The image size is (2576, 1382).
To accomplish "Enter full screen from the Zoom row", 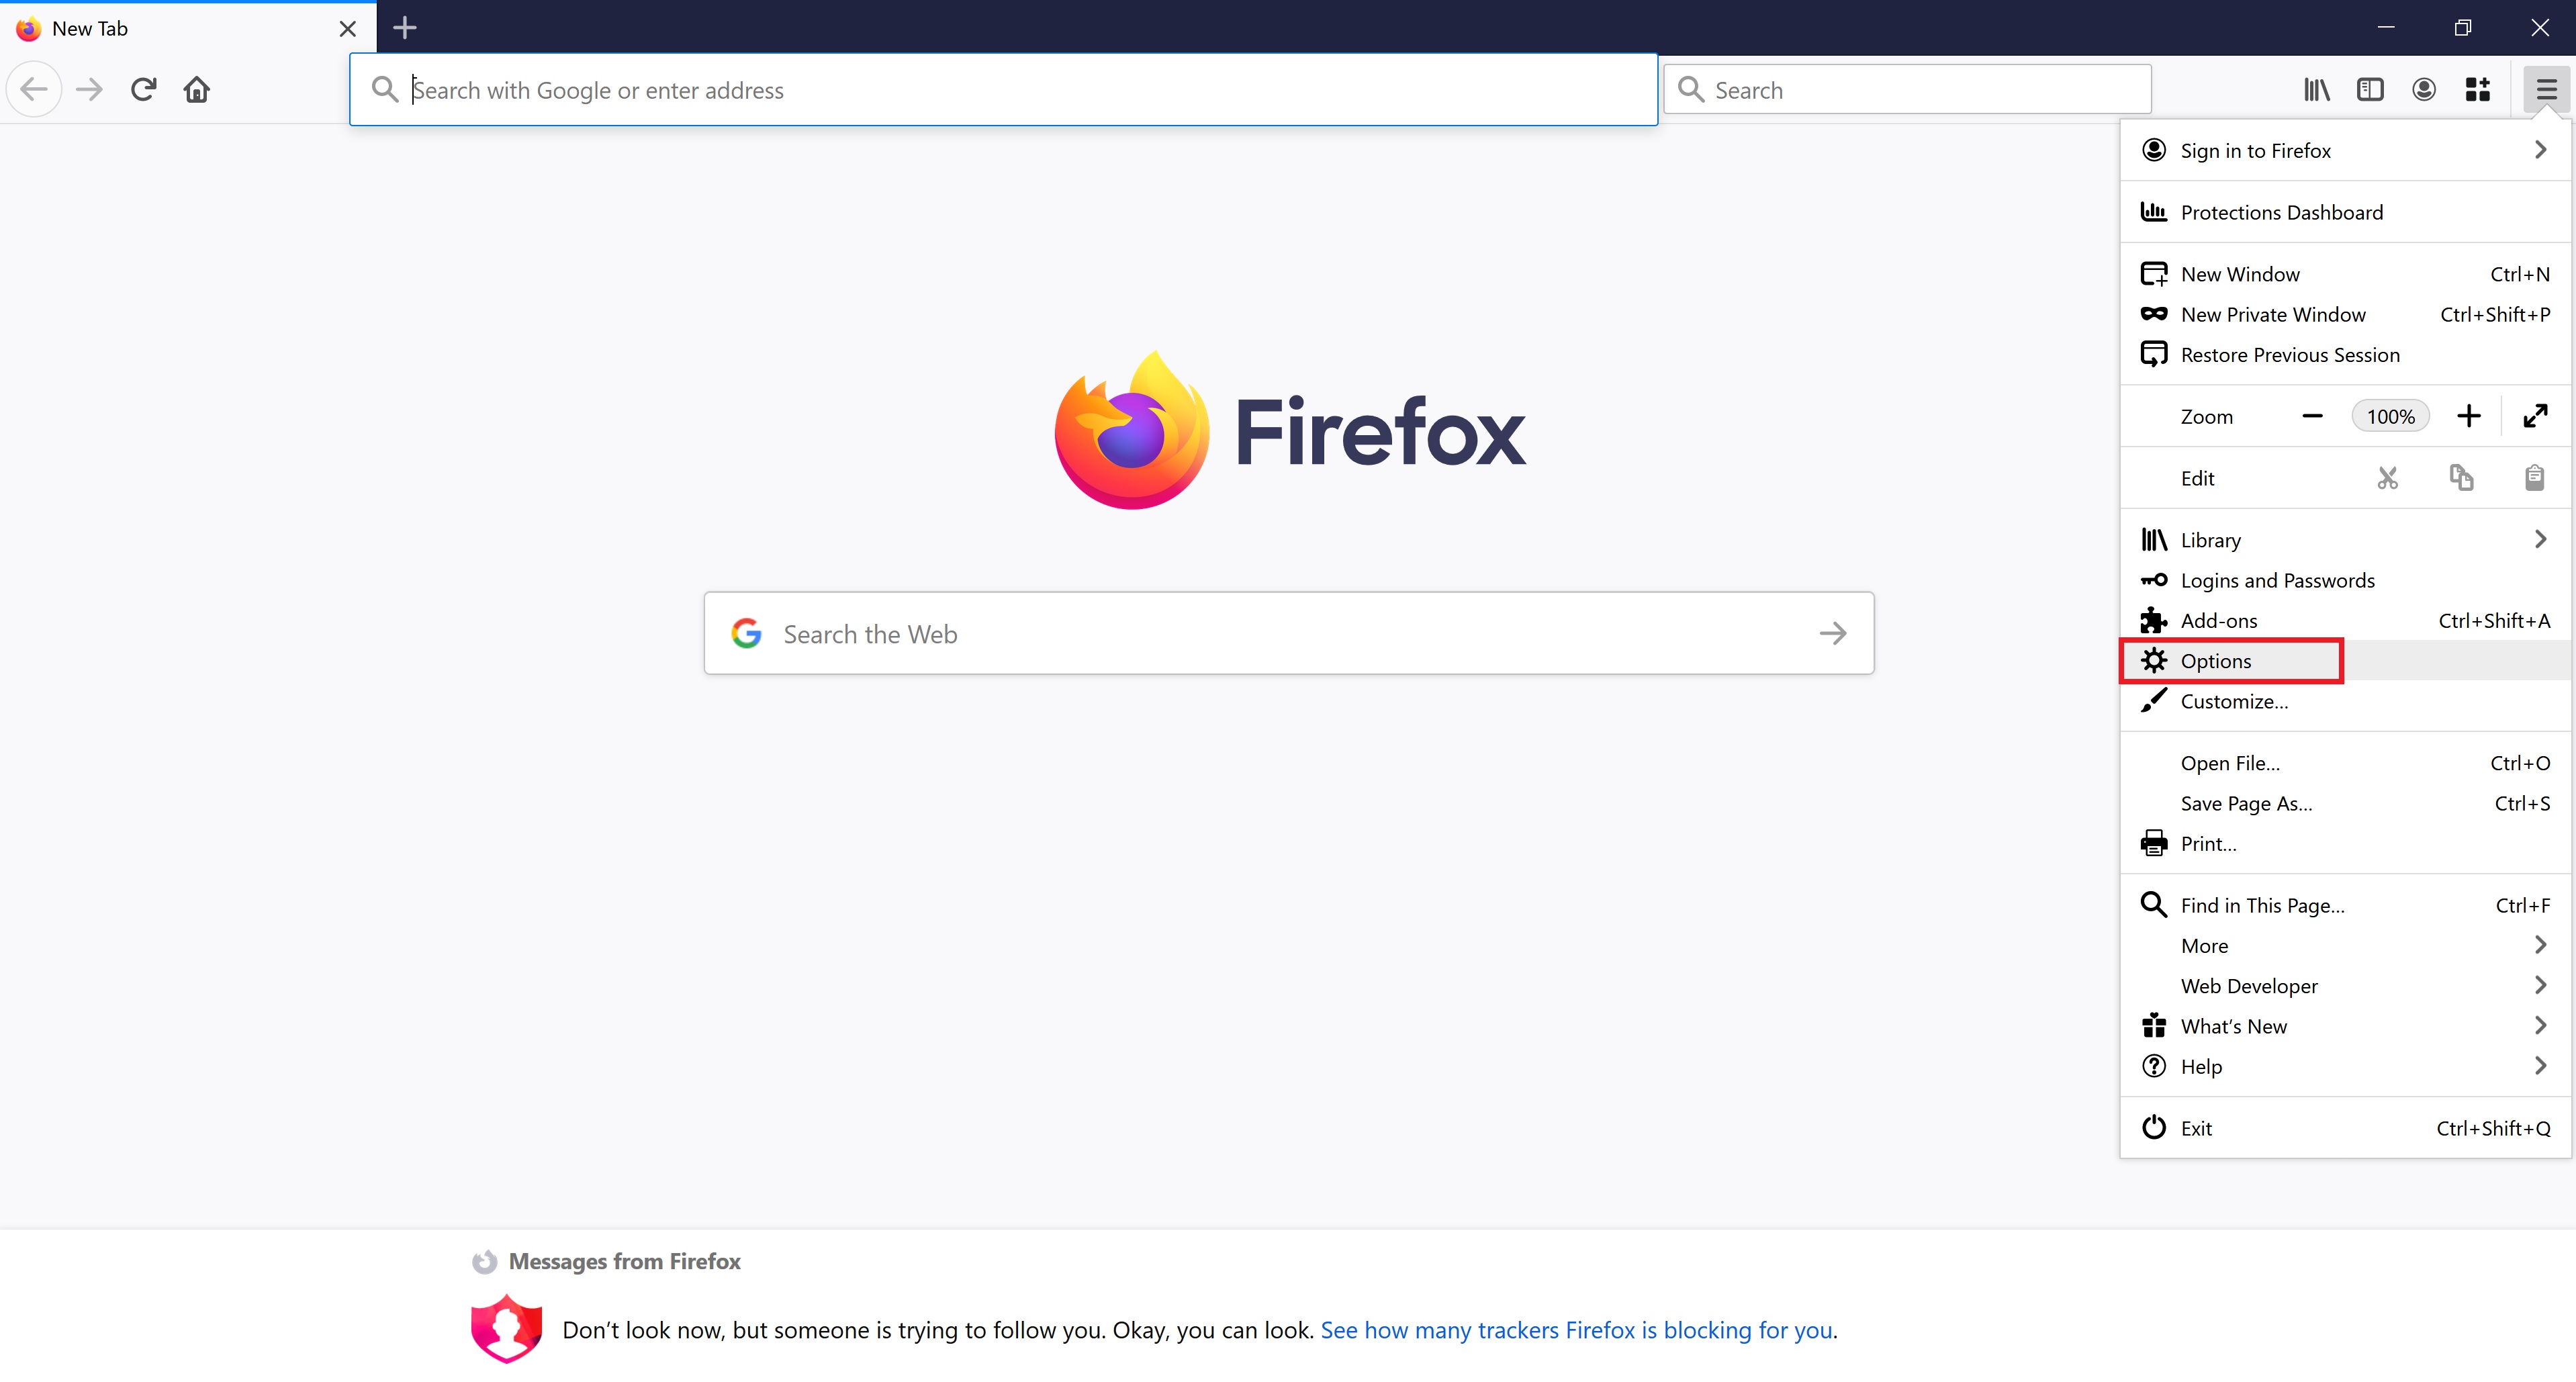I will tap(2535, 416).
